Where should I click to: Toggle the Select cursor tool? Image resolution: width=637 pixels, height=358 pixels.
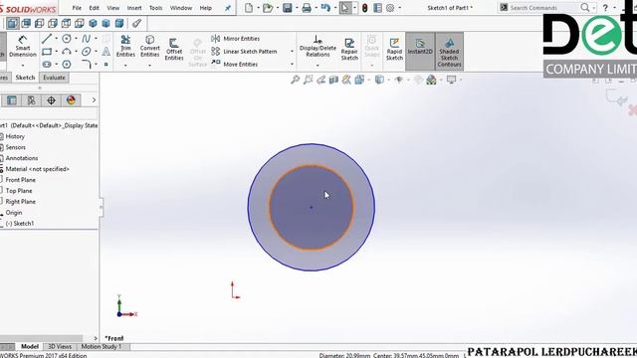(x=345, y=8)
